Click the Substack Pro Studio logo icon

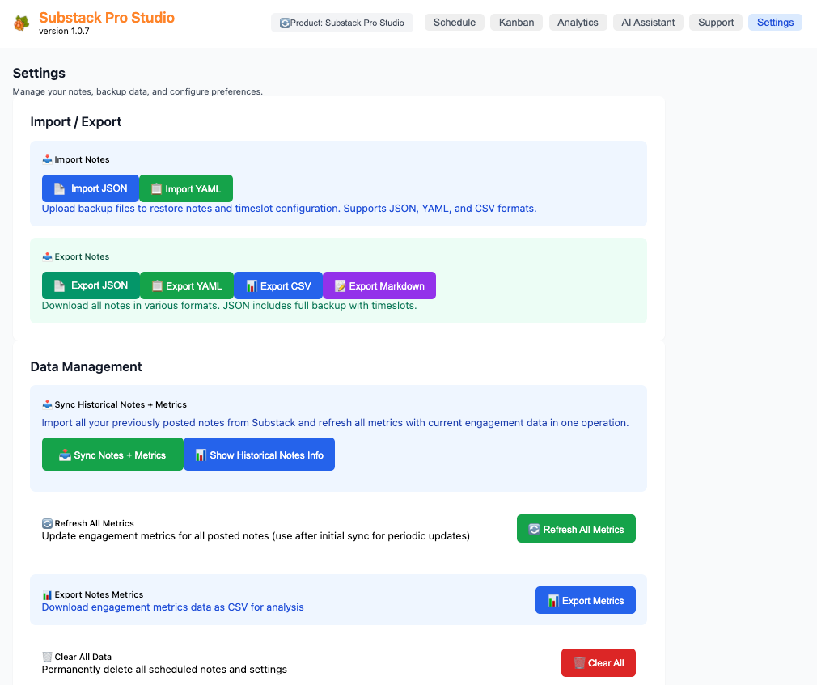(21, 23)
